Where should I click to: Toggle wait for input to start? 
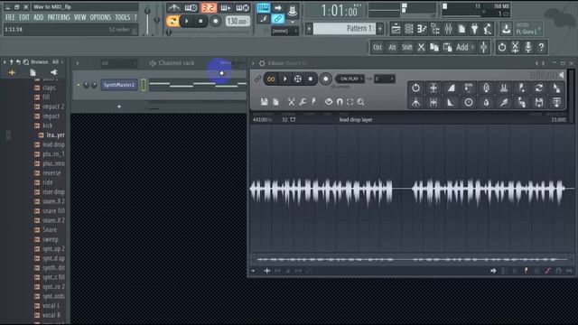click(x=191, y=8)
